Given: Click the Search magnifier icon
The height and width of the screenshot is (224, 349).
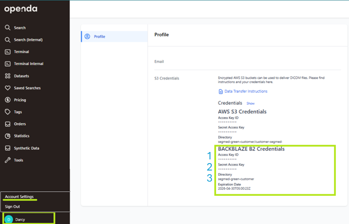Looking at the screenshot, I should click(x=7, y=28).
